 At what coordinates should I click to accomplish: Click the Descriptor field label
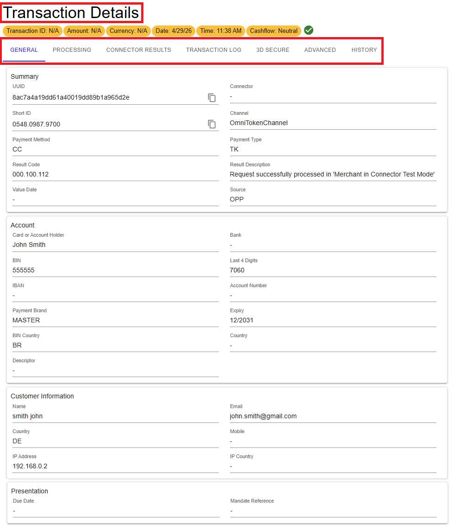point(24,360)
